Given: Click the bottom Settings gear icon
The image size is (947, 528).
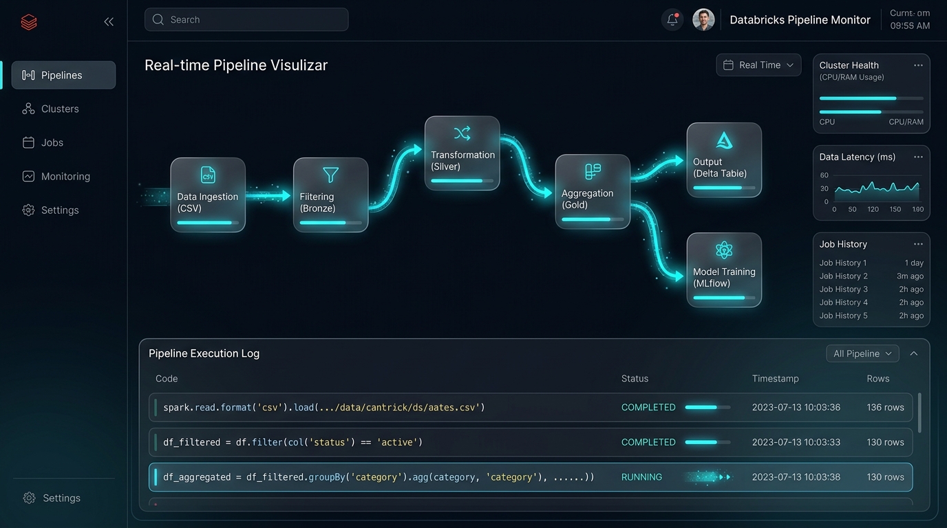Looking at the screenshot, I should pyautogui.click(x=29, y=498).
